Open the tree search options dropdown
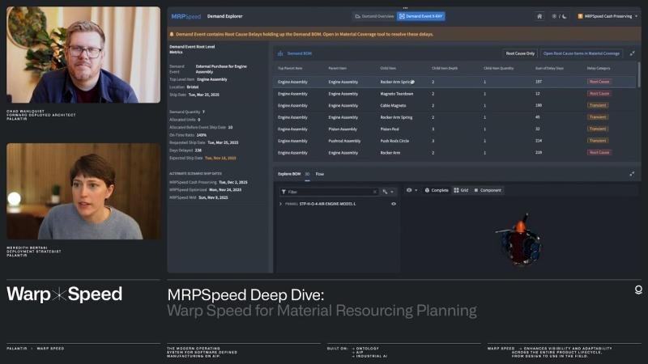Screen dimensions: 648x364 click(x=388, y=192)
